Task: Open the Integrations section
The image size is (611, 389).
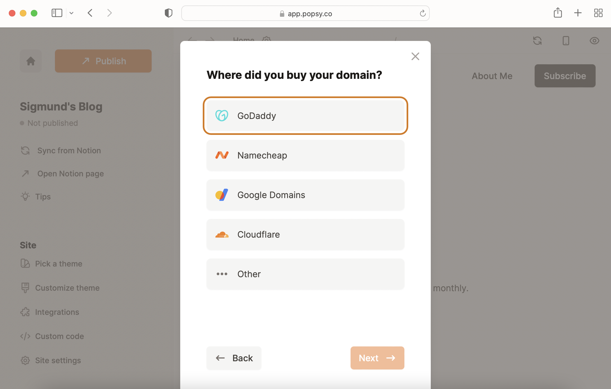Action: coord(57,312)
